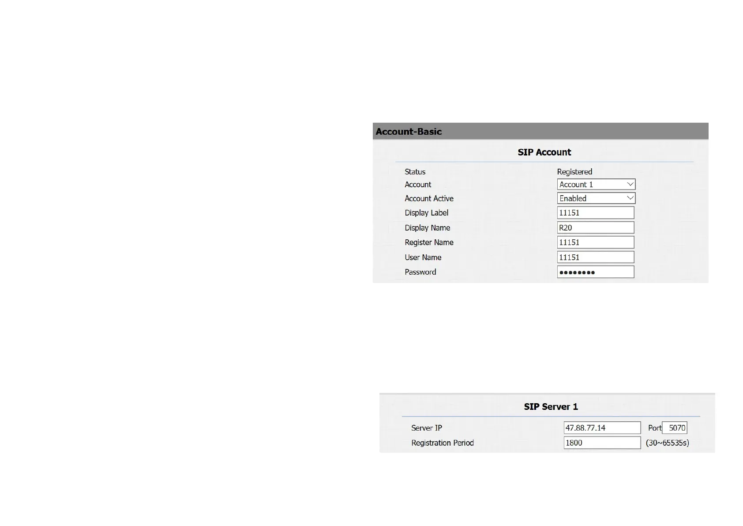743x526 pixels.
Task: Click the Registration Period field 1800
Action: tap(602, 443)
